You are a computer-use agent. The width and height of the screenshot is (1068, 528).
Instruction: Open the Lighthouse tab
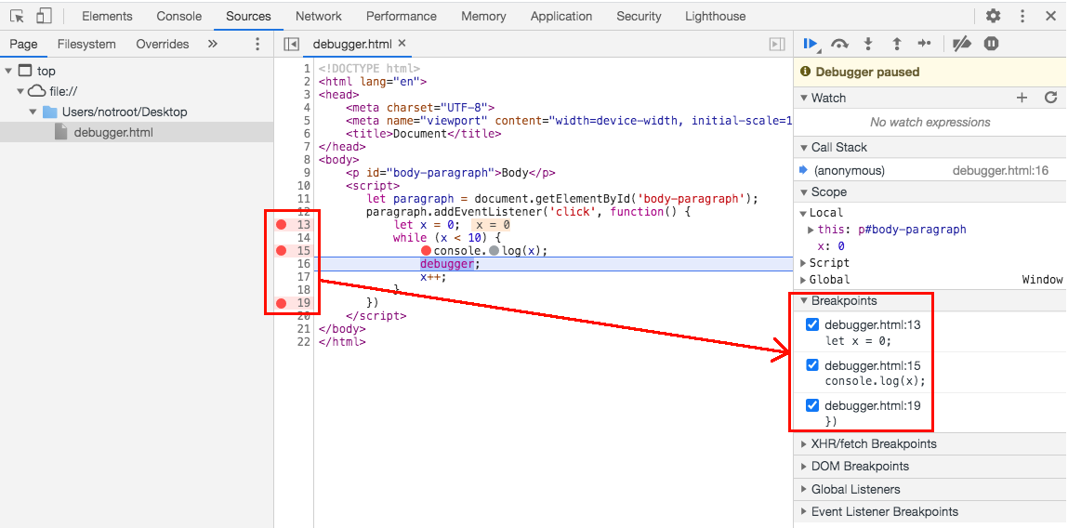click(x=715, y=16)
